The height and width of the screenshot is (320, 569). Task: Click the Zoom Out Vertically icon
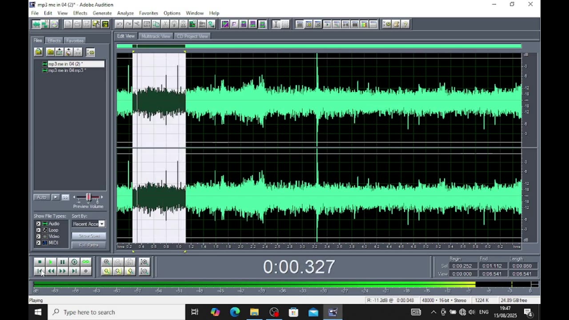click(144, 271)
